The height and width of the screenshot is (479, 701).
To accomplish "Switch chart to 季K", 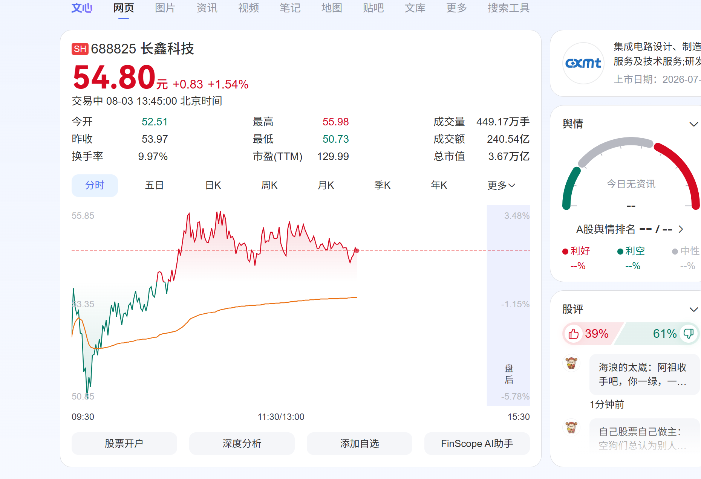I will coord(383,185).
